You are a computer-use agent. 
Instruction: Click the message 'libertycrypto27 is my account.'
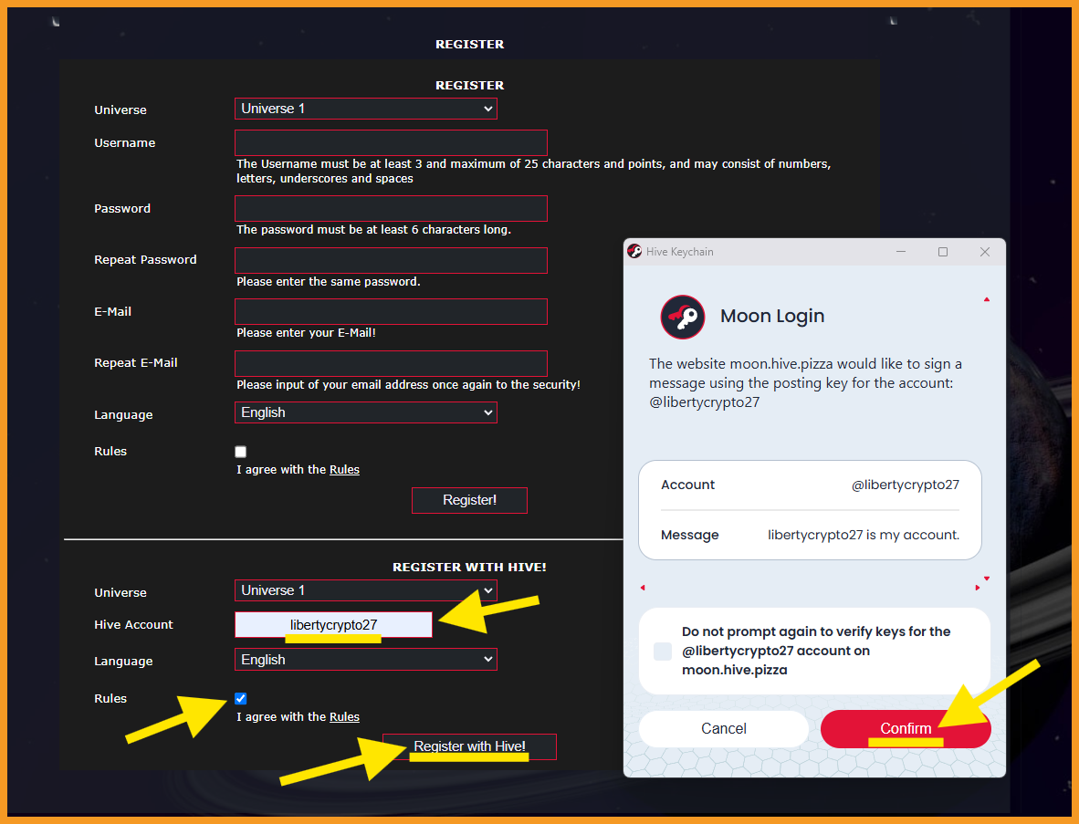click(864, 535)
